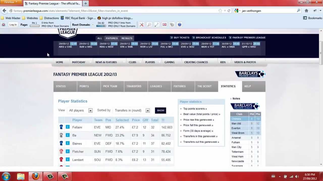Image resolution: width=323 pixels, height=181 pixels.
Task: Click the SHOW button
Action: tap(160, 110)
